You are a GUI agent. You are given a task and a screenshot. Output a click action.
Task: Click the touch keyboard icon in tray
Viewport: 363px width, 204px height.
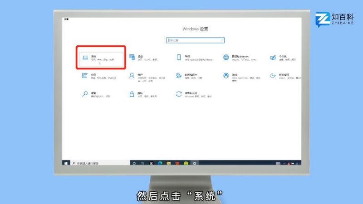(278, 163)
